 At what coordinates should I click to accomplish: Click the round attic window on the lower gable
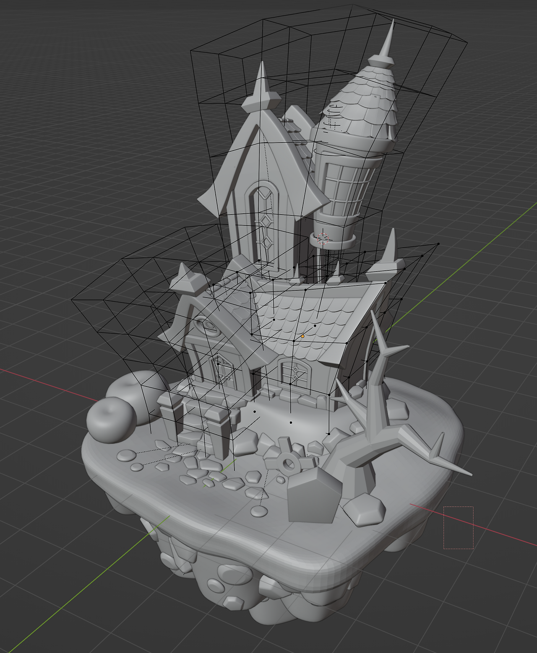pyautogui.click(x=209, y=326)
